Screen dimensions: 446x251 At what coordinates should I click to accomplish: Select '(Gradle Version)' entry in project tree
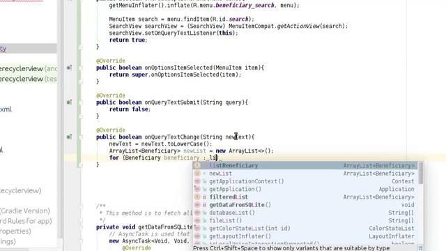(x=25, y=211)
